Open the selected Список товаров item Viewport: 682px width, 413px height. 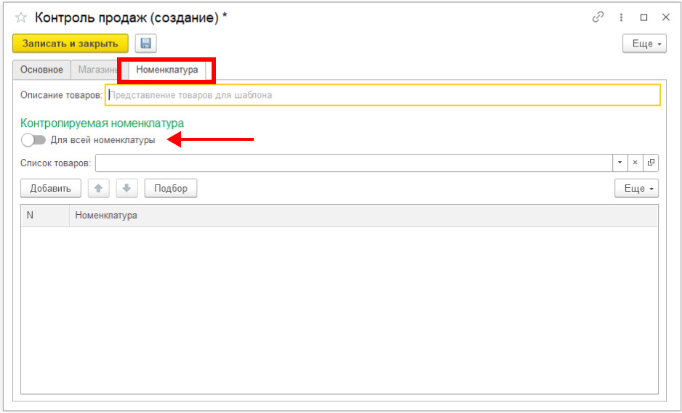pos(651,163)
